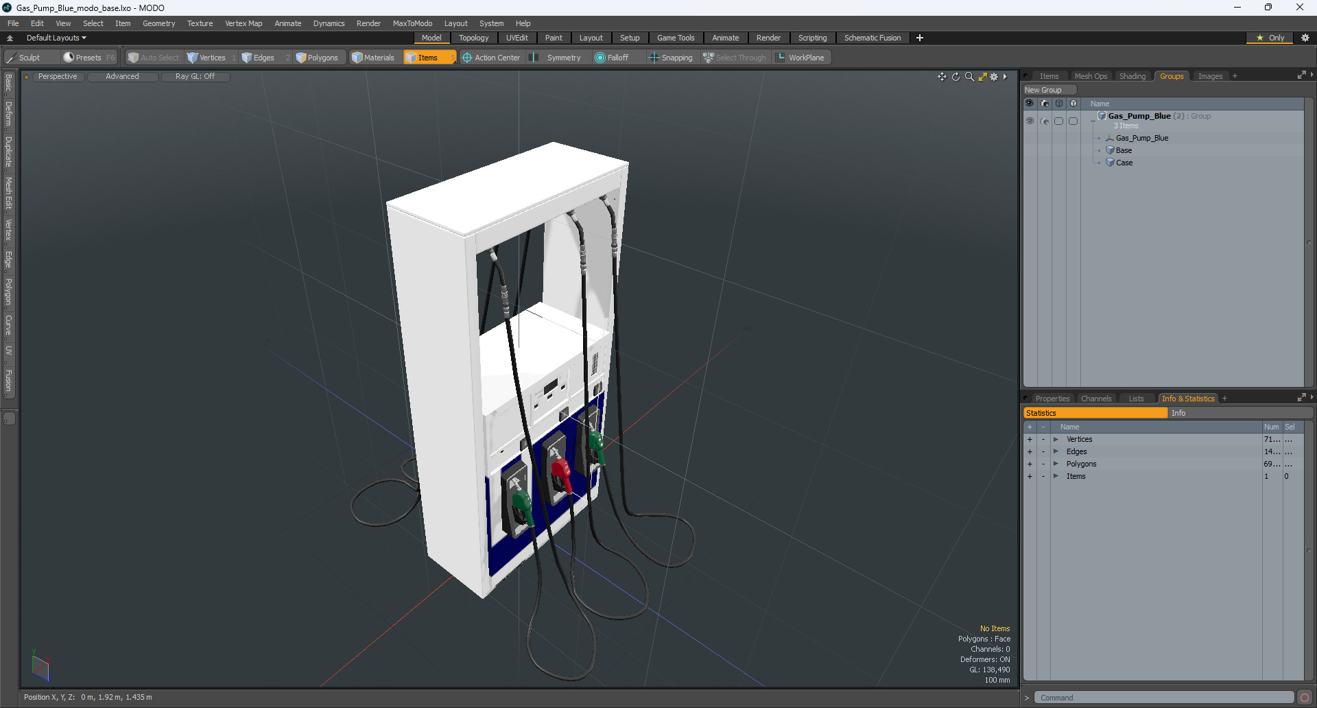This screenshot has height=708, width=1317.
Task: Open the Vertex Map menu
Action: coord(244,23)
